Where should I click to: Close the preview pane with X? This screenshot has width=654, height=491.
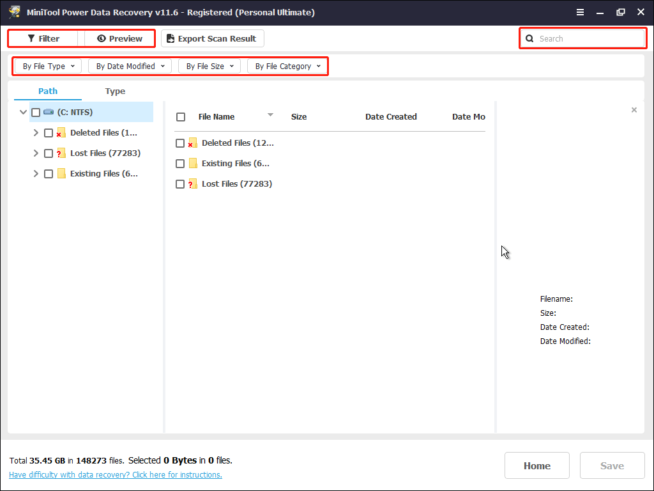pos(634,110)
